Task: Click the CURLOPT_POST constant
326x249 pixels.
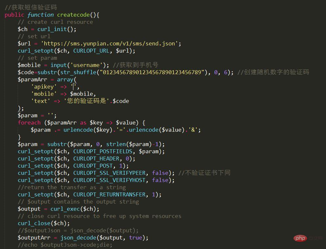Action: coord(93,166)
